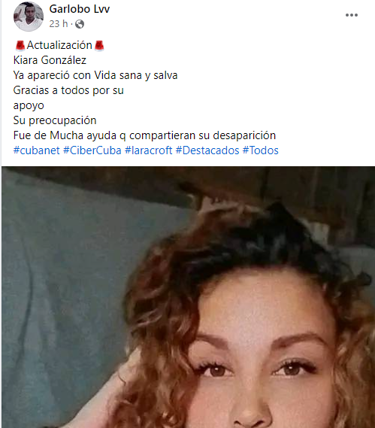Image resolution: width=375 pixels, height=428 pixels.
Task: Open Garlobo Lvv profile name link
Action: pyautogui.click(x=80, y=9)
